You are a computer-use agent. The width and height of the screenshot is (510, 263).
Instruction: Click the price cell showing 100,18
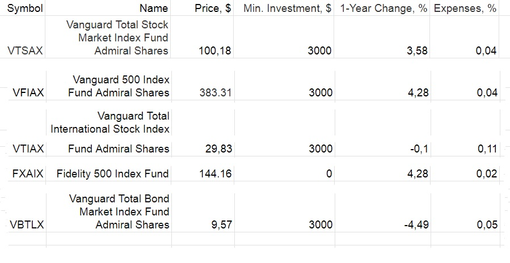[x=215, y=51]
